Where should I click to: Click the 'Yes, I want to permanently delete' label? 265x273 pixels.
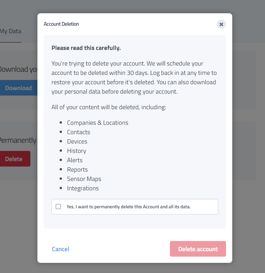tap(128, 207)
